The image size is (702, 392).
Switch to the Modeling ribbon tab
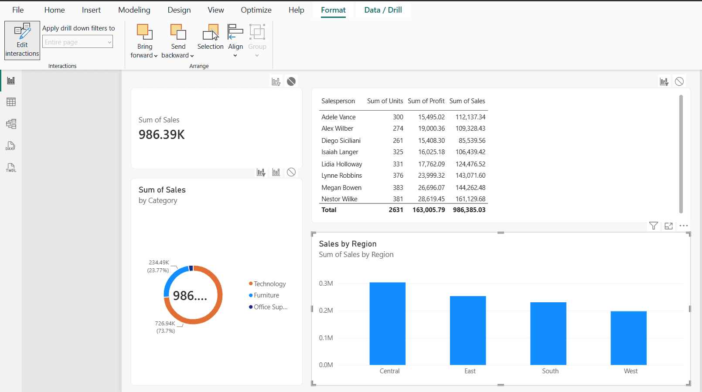(x=134, y=10)
